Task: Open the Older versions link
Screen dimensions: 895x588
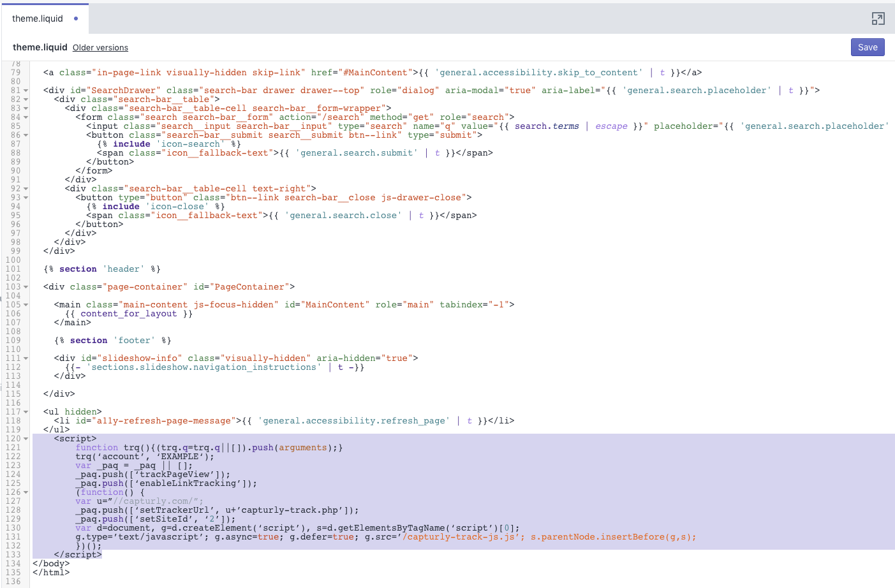Action: click(100, 48)
